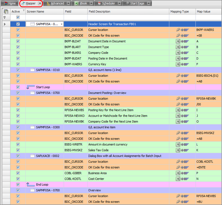Click the filter row funnel icon

[x=4, y=18]
